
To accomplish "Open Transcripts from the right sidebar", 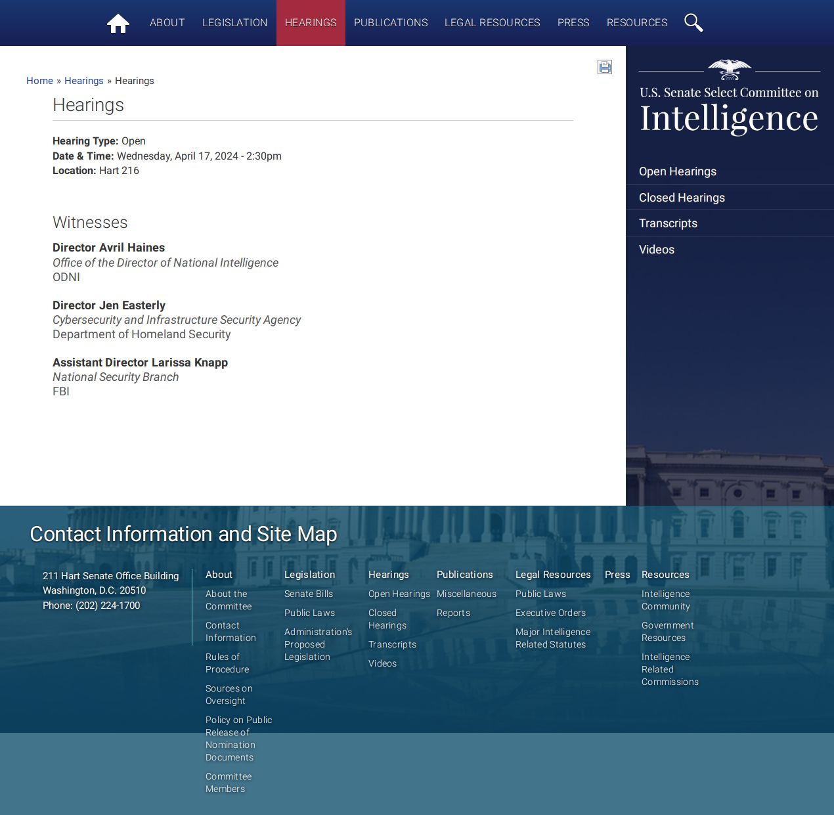I will click(668, 223).
